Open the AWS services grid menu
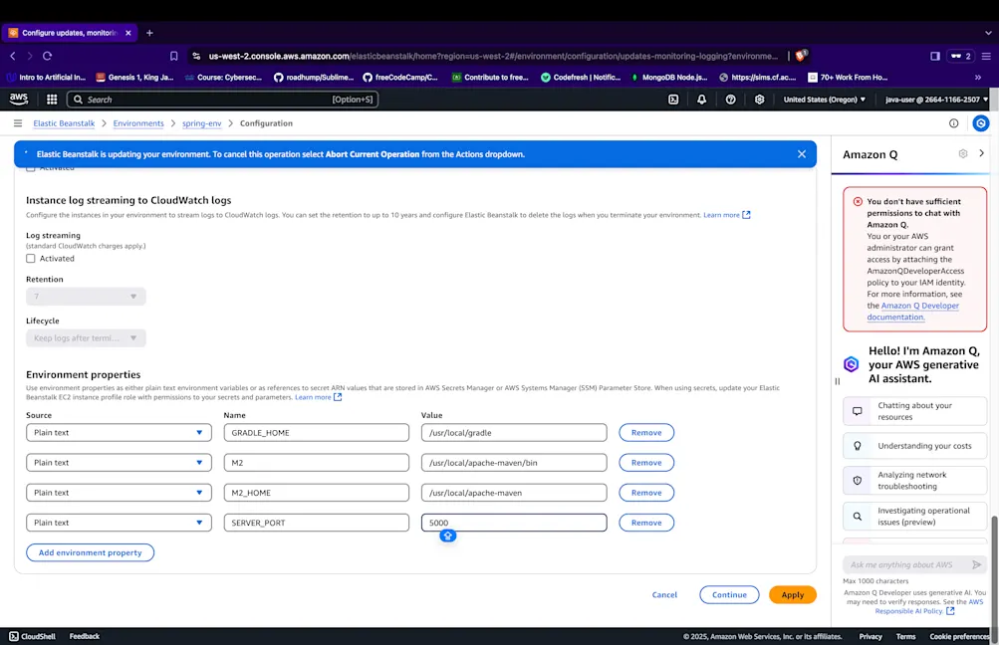 click(52, 100)
